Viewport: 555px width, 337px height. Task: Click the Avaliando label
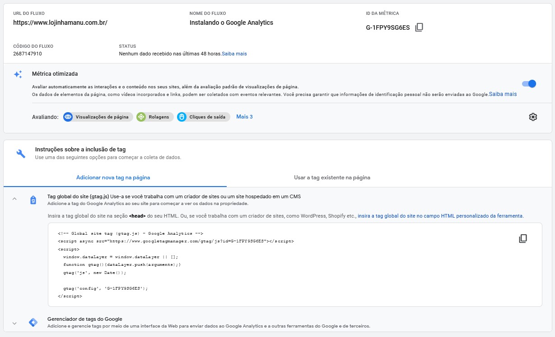click(45, 117)
